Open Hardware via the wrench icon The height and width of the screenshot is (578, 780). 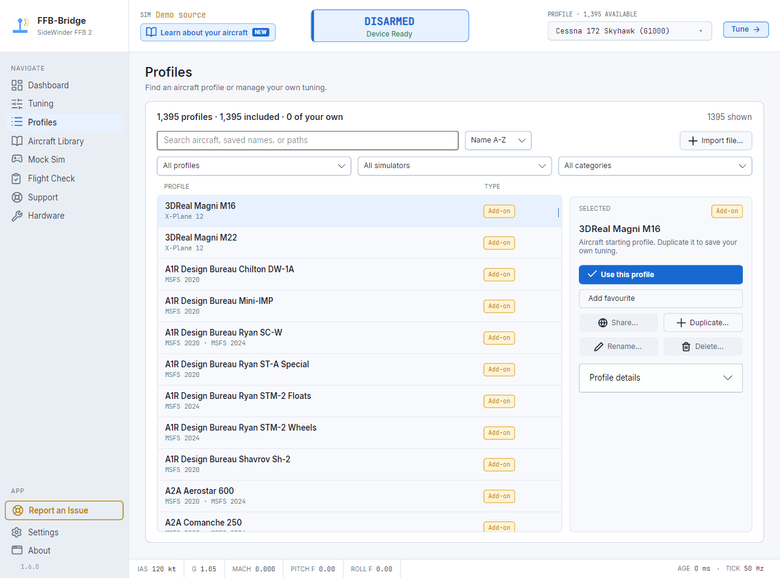click(17, 216)
